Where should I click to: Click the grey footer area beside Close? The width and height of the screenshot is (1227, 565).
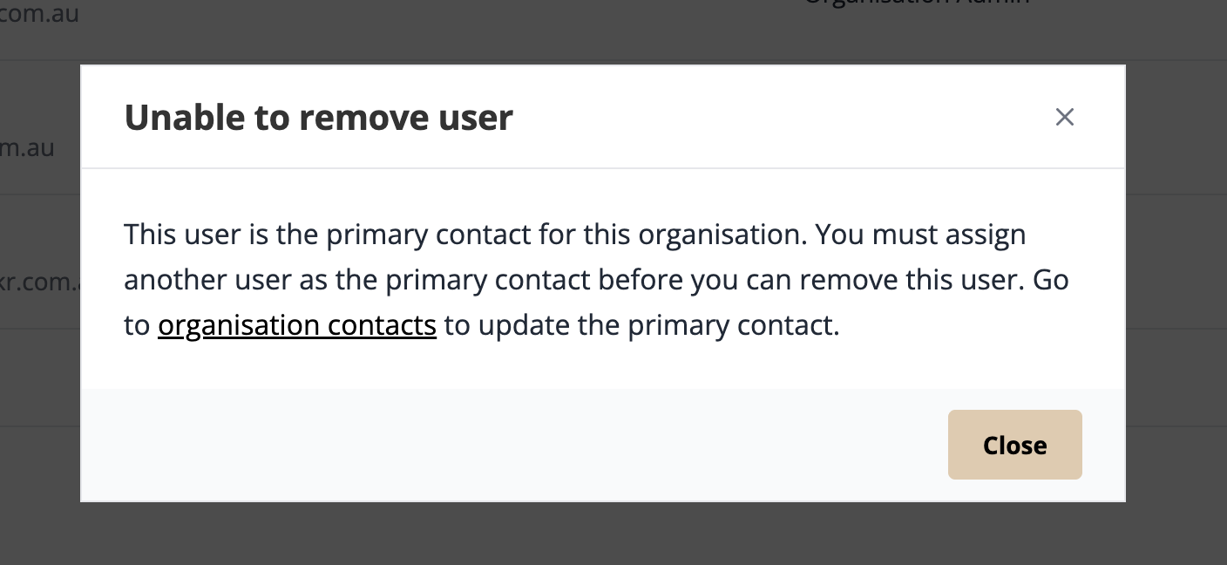pyautogui.click(x=514, y=445)
